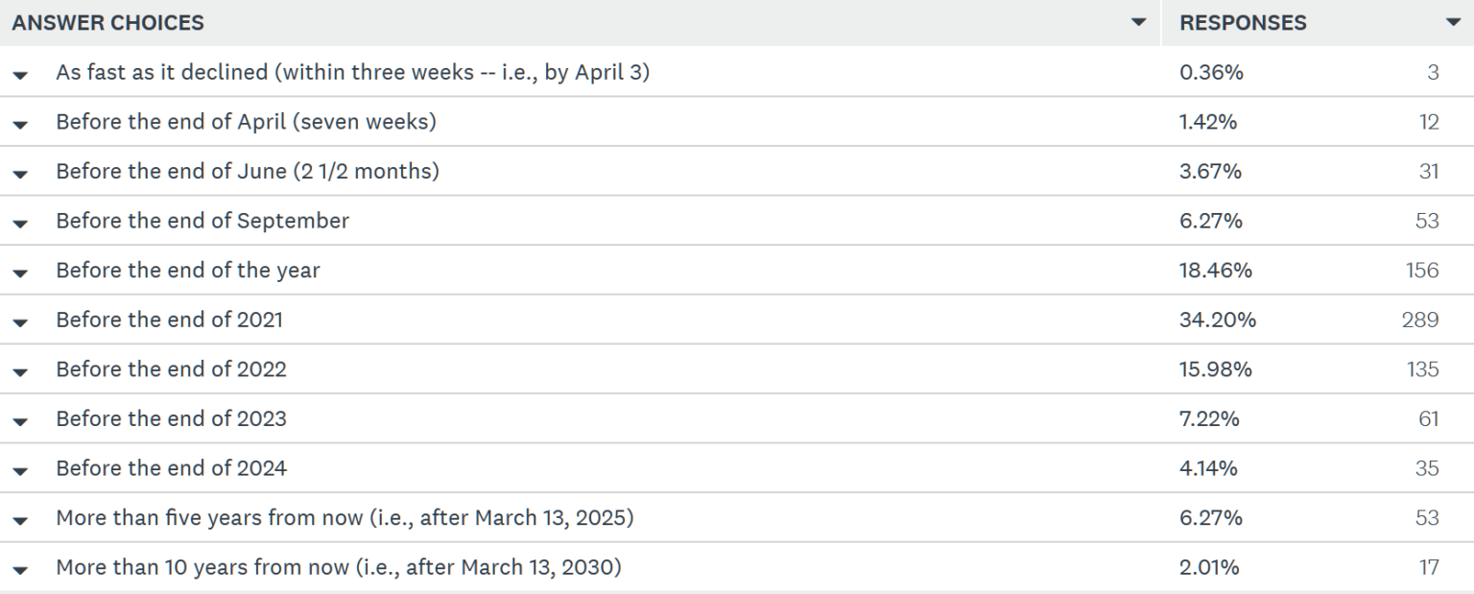Click the 18.46% response percentage
Image resolution: width=1474 pixels, height=594 pixels.
pos(1215,271)
